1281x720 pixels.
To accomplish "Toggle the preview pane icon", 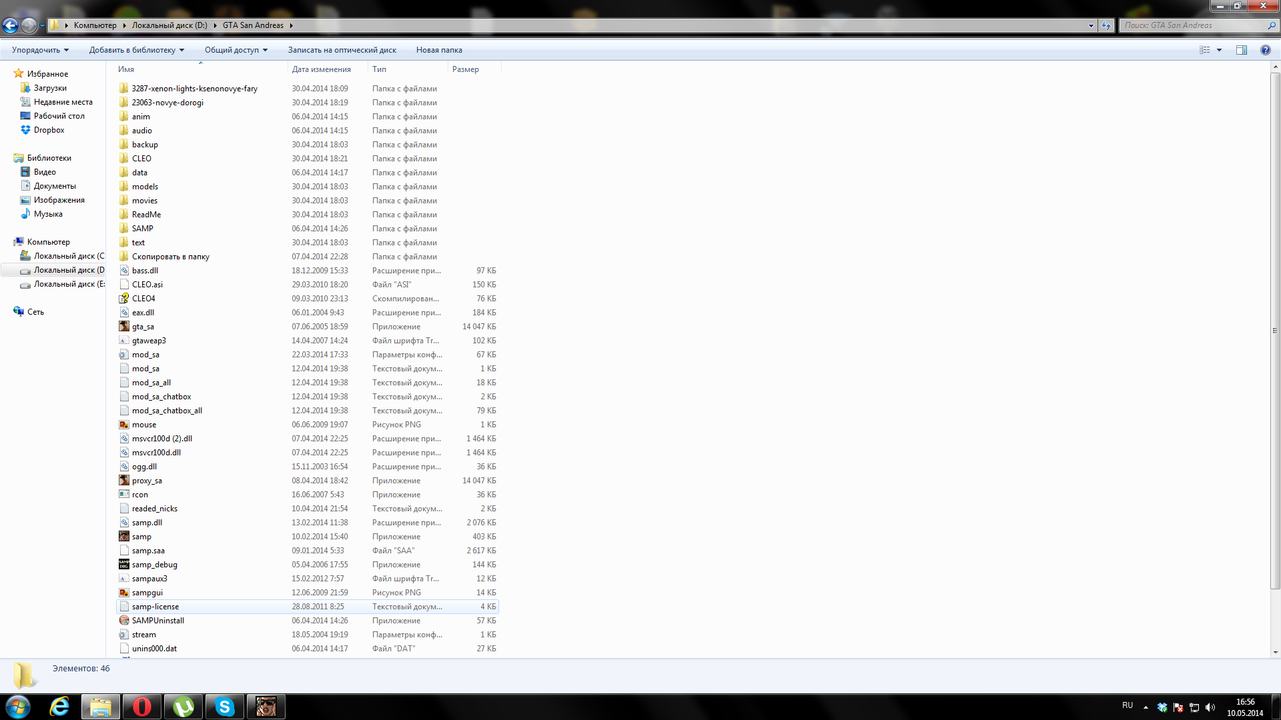I will click(1241, 50).
